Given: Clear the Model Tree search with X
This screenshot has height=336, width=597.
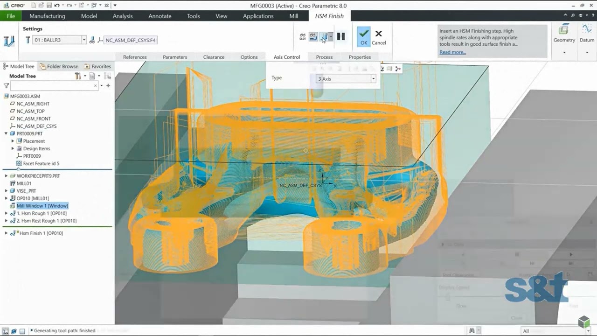Looking at the screenshot, I should [x=96, y=85].
